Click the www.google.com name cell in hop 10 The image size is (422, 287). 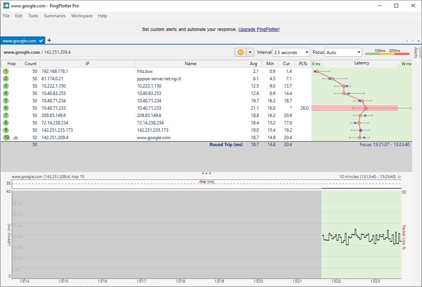click(x=154, y=138)
